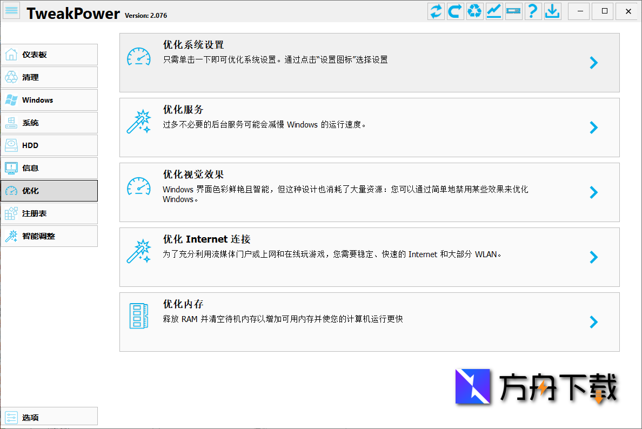
Task: Expand the 优化服务 entry via its chevron
Action: (593, 128)
